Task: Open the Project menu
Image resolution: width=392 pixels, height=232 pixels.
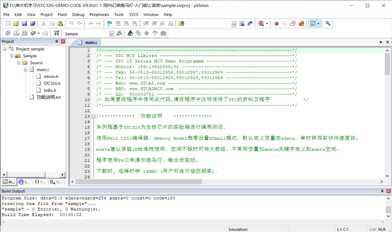Action: (47, 15)
